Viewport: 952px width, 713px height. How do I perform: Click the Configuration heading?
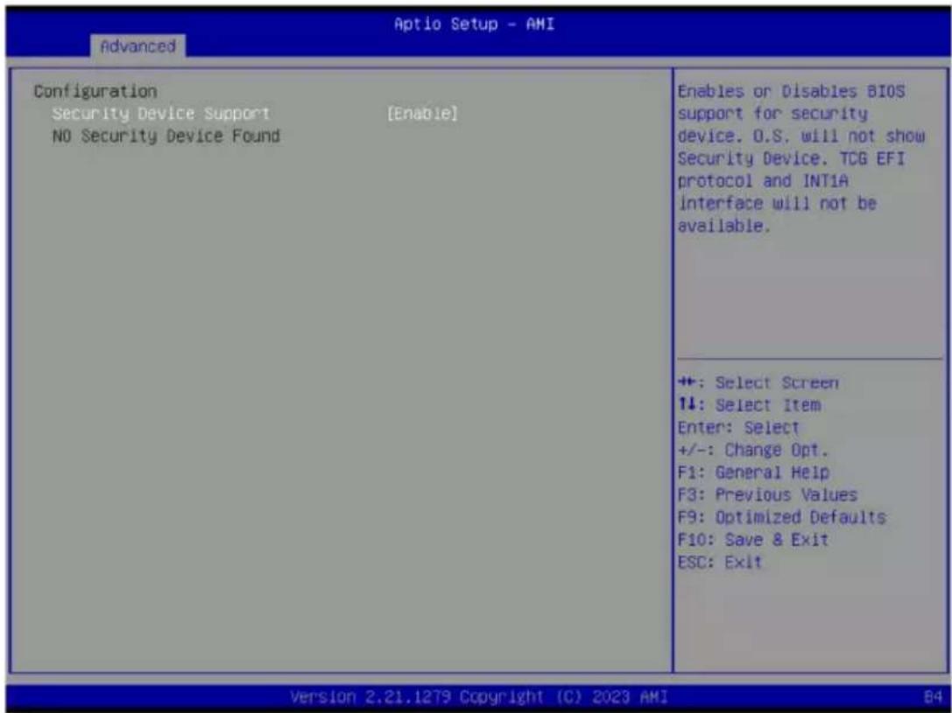(x=95, y=92)
